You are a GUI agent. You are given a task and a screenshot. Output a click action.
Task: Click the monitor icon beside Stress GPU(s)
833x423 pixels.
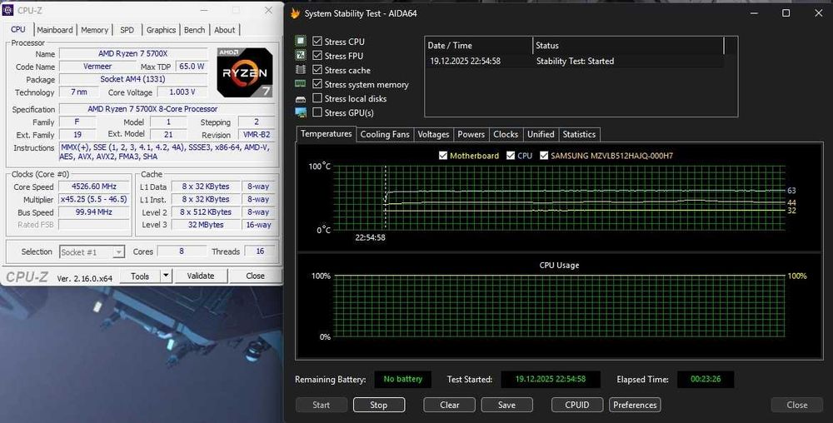(301, 112)
